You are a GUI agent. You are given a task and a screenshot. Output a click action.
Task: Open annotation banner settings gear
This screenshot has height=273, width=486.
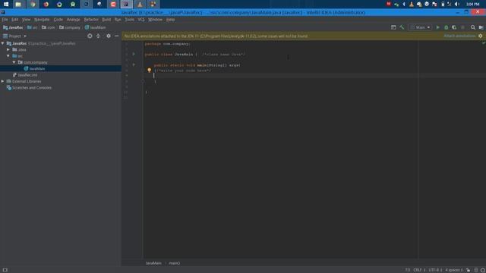(x=480, y=36)
